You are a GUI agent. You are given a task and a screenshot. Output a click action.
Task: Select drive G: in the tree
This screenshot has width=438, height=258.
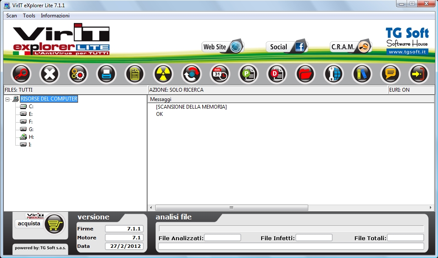coord(31,129)
